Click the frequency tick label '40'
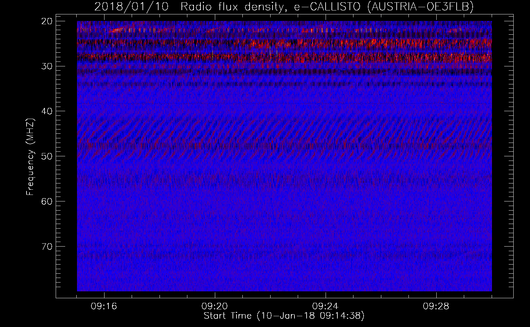Viewport: 530px width, 327px height. (47, 111)
